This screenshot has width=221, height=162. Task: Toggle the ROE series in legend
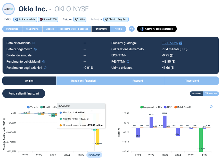168,107
